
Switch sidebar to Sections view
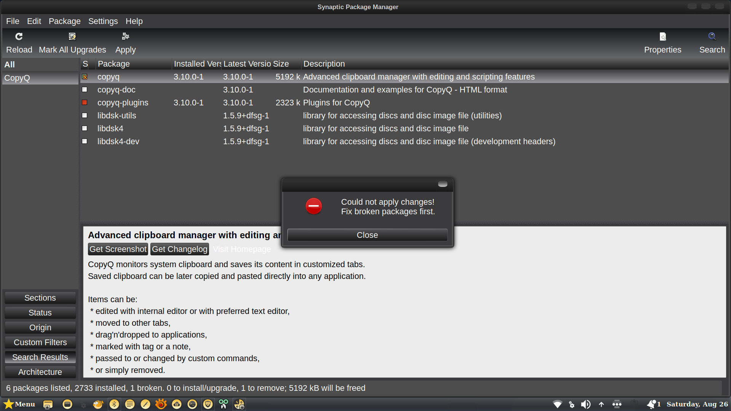pos(40,298)
